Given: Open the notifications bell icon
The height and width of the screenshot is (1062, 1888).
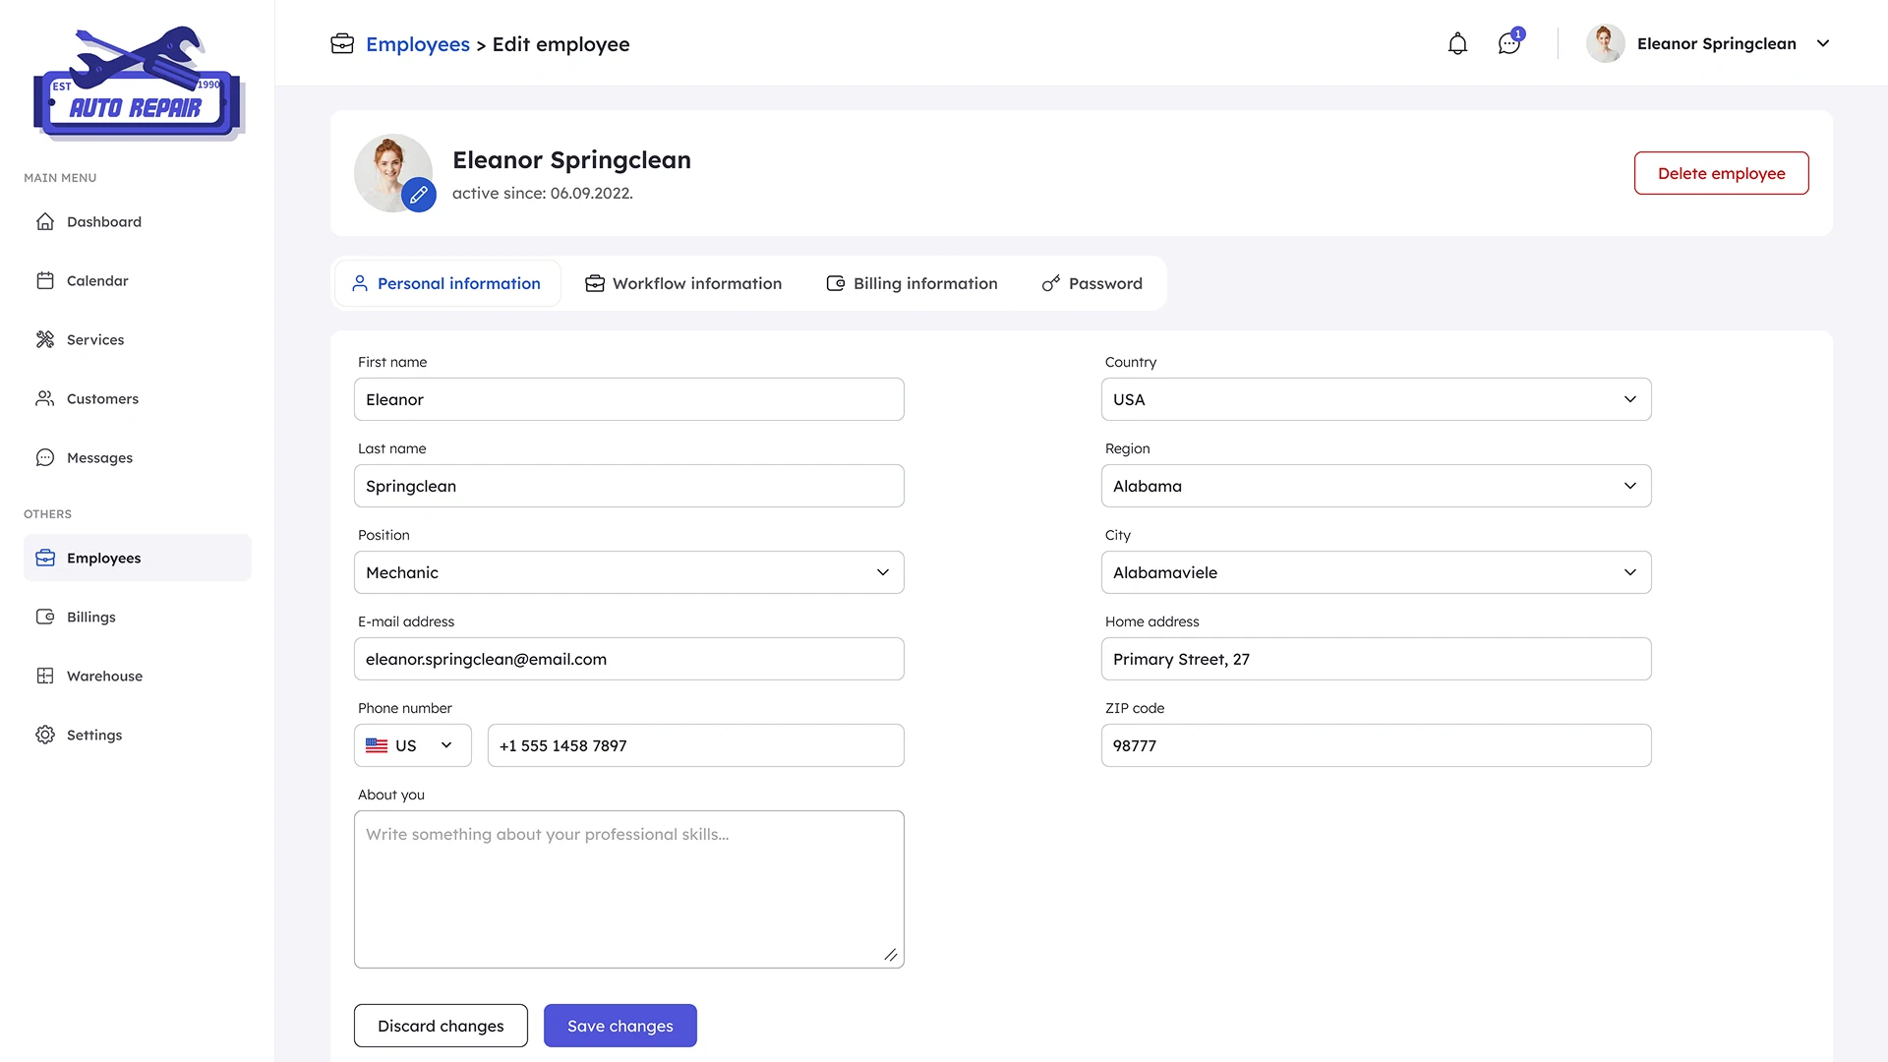Looking at the screenshot, I should pos(1457,43).
